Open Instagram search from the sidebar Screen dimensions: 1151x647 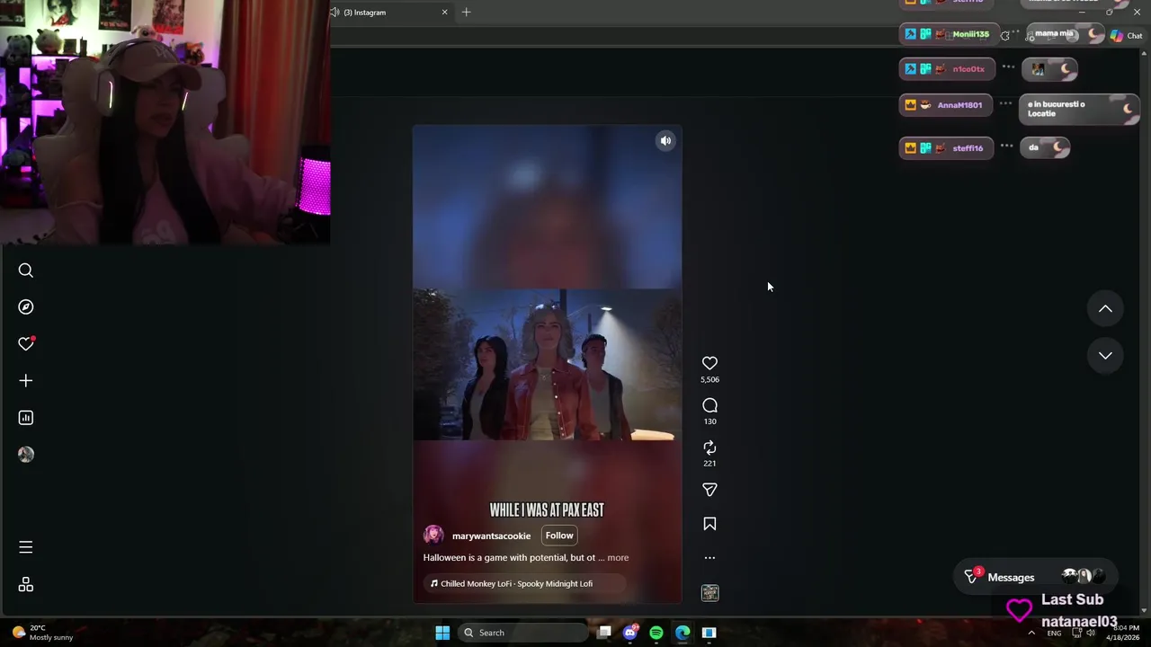[x=26, y=270]
